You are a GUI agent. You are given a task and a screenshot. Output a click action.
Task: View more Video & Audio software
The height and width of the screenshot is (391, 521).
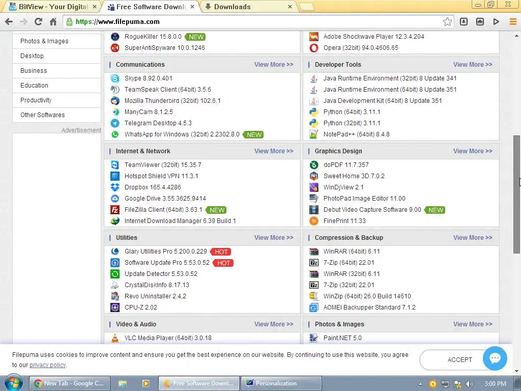(274, 324)
